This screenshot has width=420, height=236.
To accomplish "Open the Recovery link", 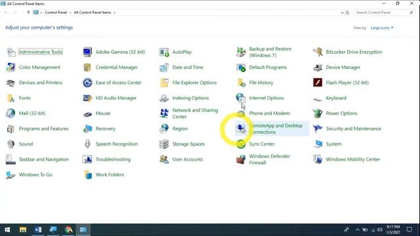I will tap(106, 128).
